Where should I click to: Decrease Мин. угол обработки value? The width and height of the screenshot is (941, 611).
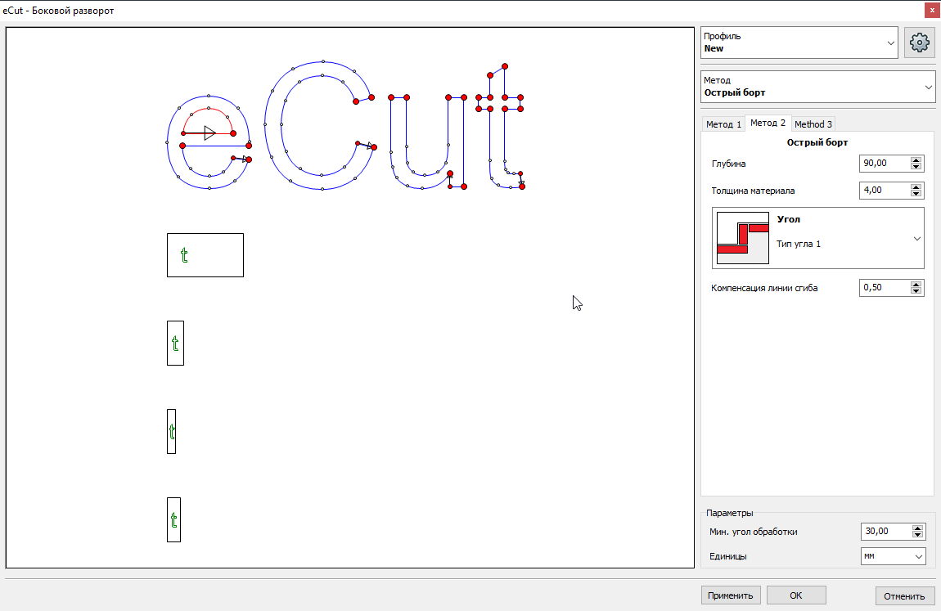917,535
